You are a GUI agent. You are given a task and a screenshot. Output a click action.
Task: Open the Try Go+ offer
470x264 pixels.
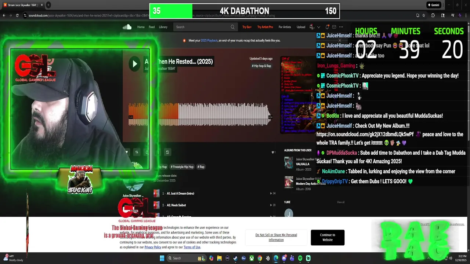247,27
